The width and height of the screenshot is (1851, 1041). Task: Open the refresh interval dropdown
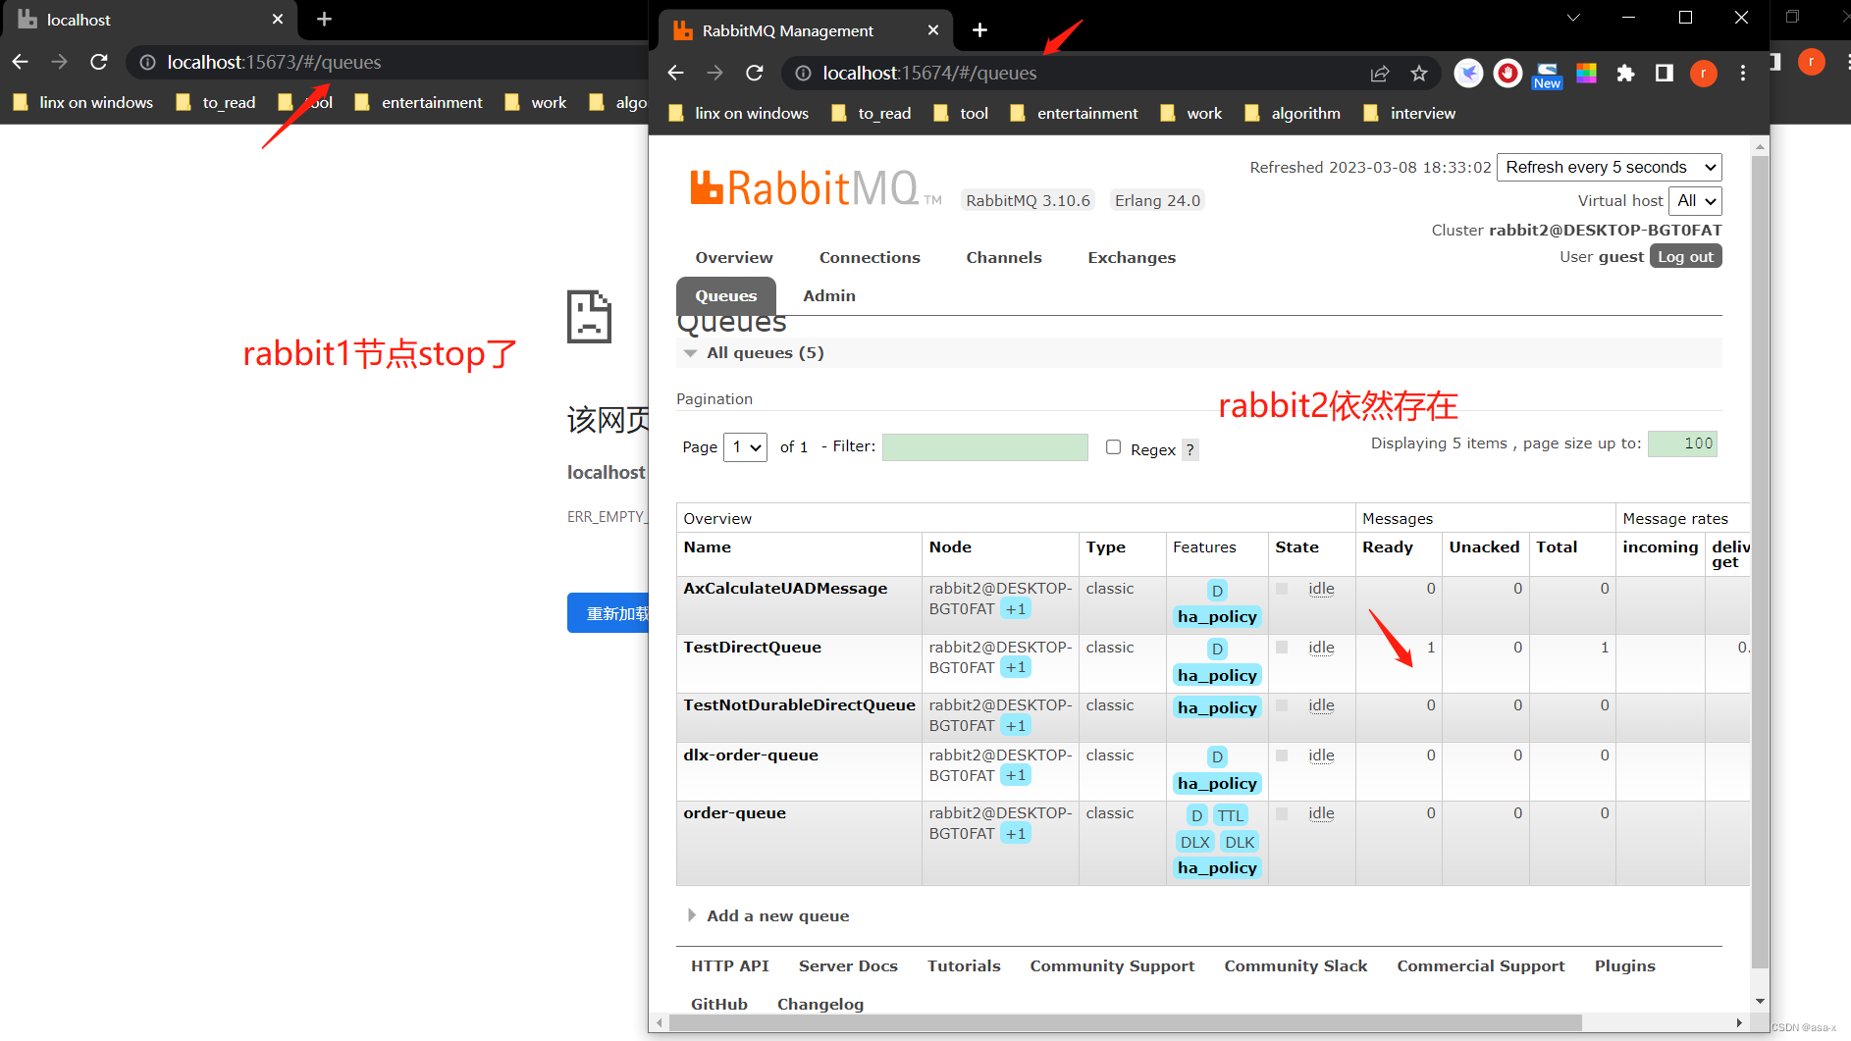(x=1610, y=167)
